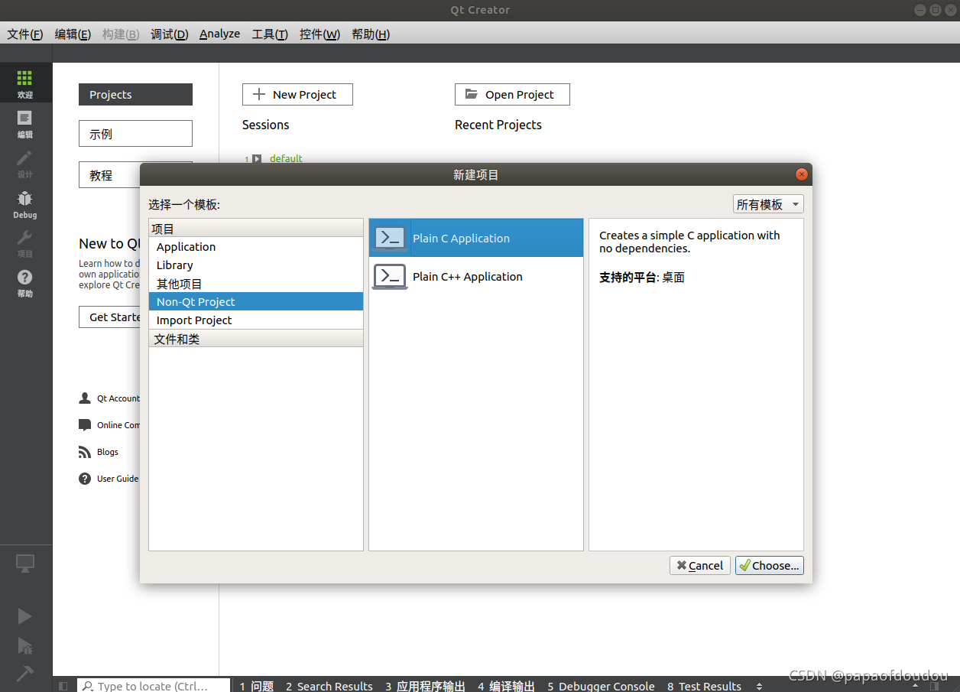960x692 pixels.
Task: Click the User Guide question icon
Action: 85,479
